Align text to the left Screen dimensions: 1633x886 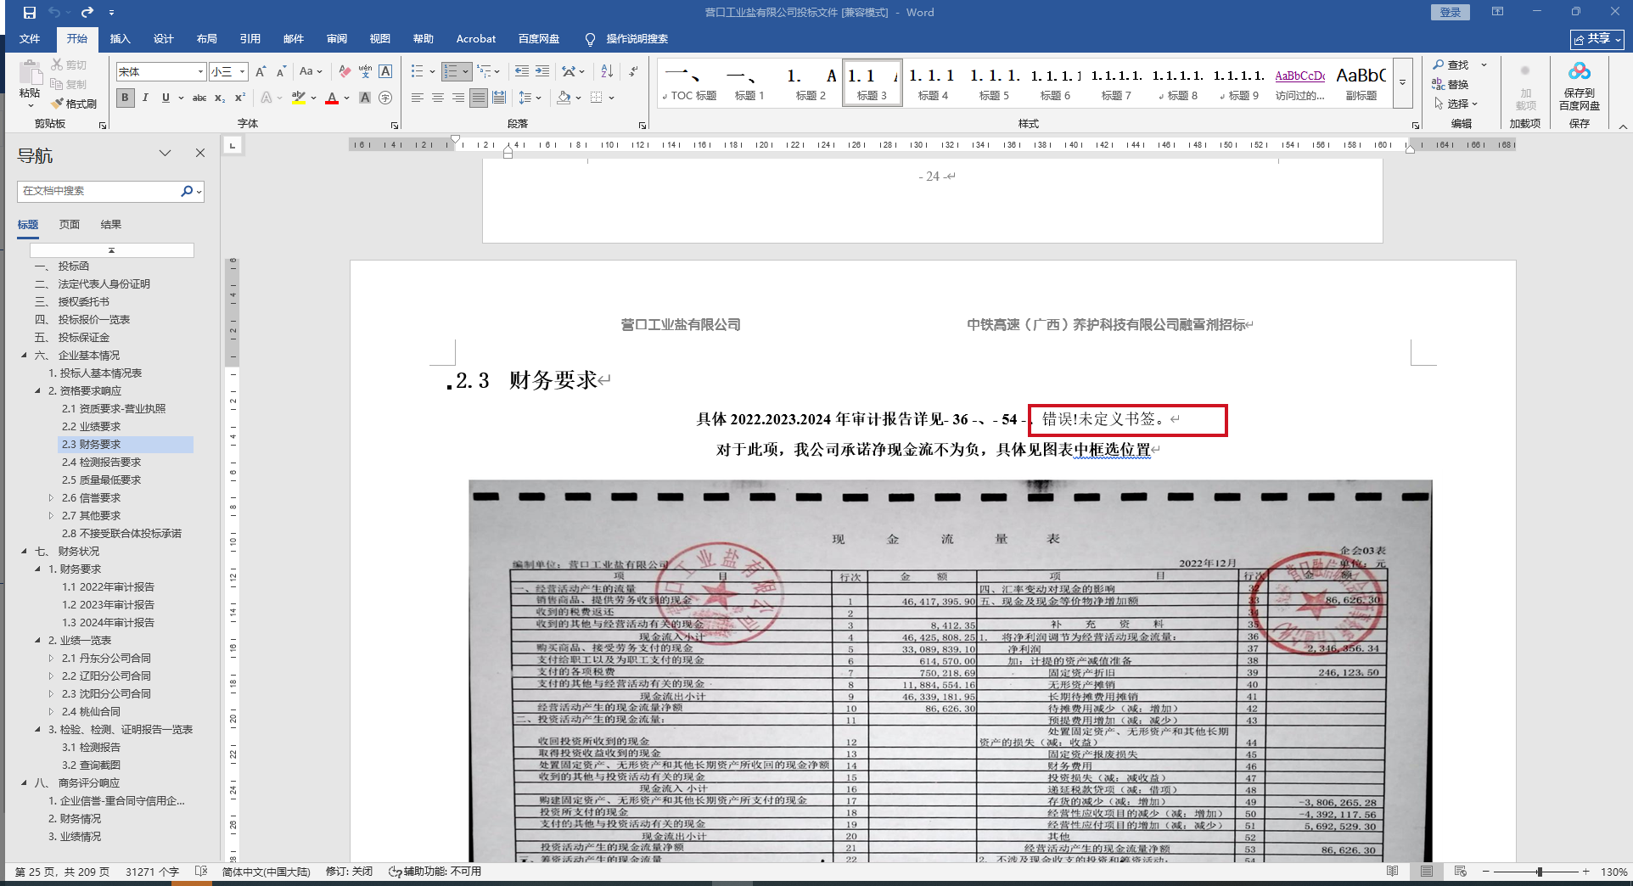pyautogui.click(x=418, y=98)
